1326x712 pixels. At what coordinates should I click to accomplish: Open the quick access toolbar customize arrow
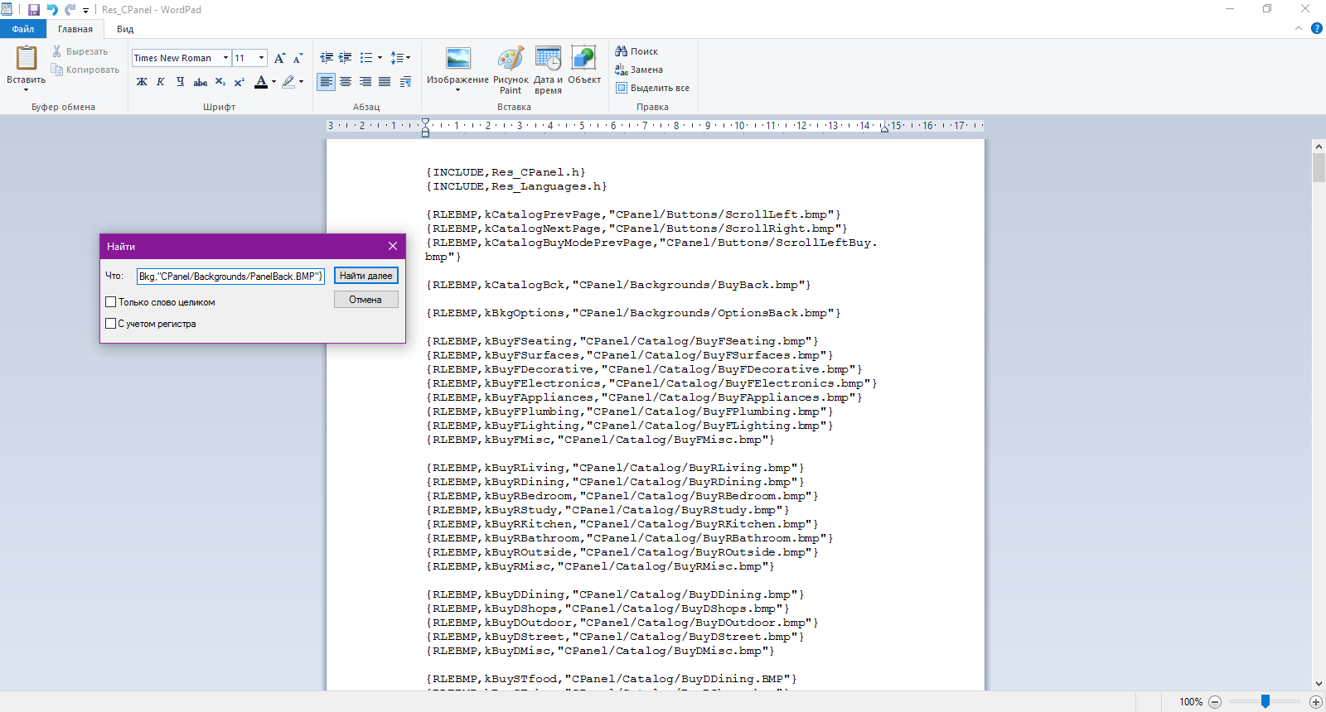click(x=85, y=11)
